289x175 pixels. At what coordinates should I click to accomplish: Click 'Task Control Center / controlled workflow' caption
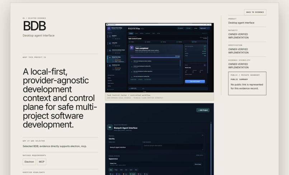129,95
